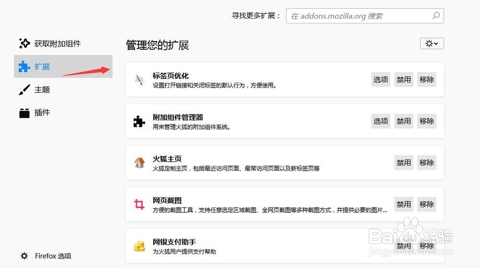Viewport: 480px width, 268px height.
Task: Click the sparkle icon beside 获取附加组件
Action: click(x=24, y=44)
